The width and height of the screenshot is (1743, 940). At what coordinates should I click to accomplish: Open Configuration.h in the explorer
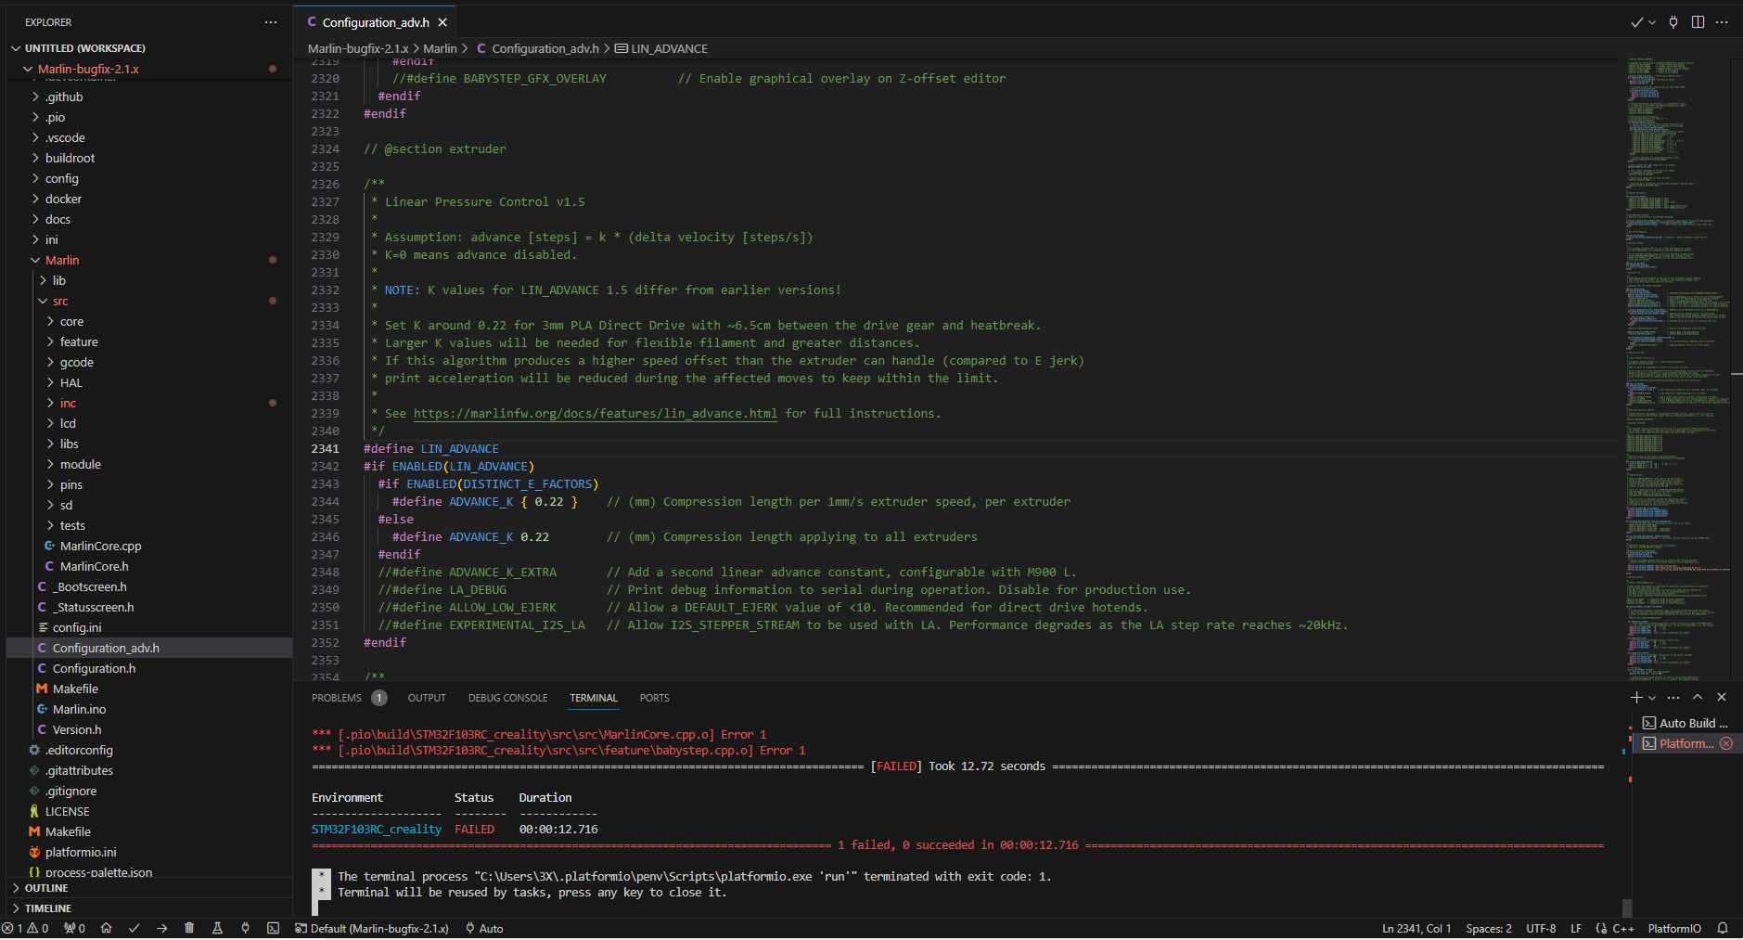coord(94,668)
